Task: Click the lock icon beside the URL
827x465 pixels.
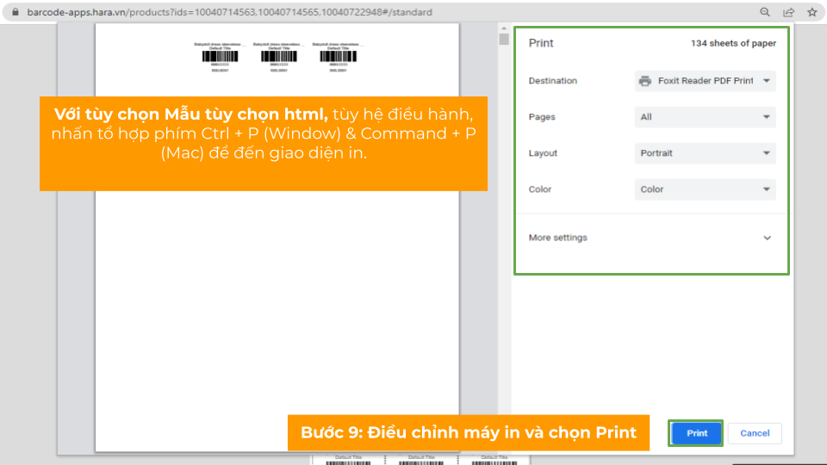Action: (x=13, y=13)
